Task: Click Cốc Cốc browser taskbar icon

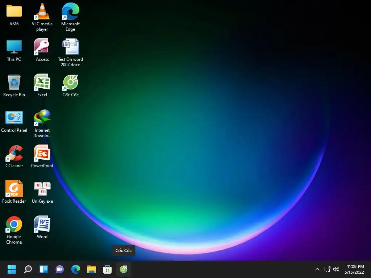Action: [124, 269]
